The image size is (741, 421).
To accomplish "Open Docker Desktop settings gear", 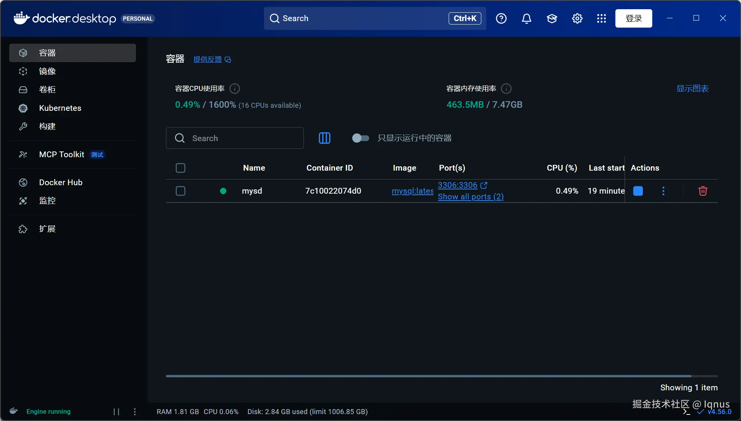I will tap(577, 18).
